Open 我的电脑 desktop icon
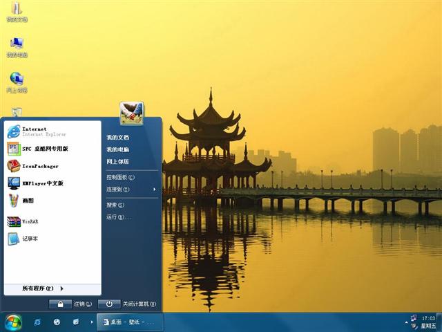Screen dimensions: 442x332 coord(17,47)
